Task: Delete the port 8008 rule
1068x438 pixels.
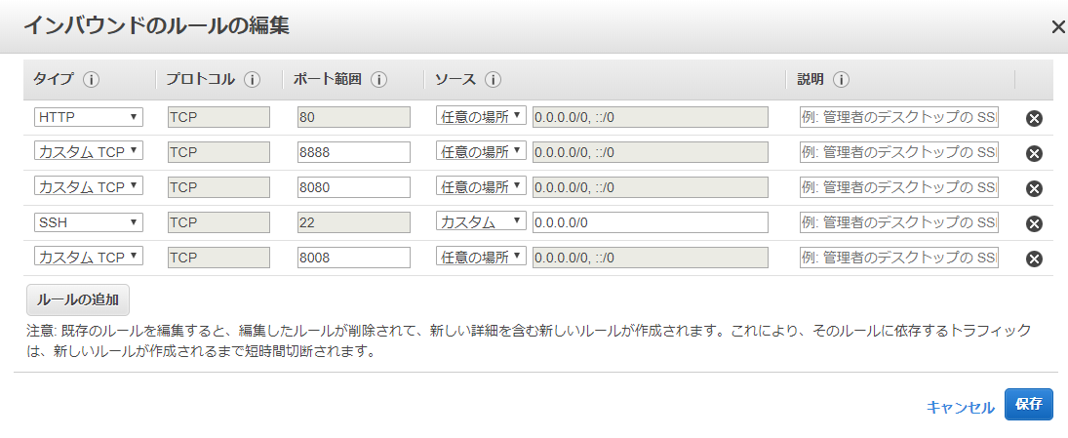Action: coord(1034,259)
